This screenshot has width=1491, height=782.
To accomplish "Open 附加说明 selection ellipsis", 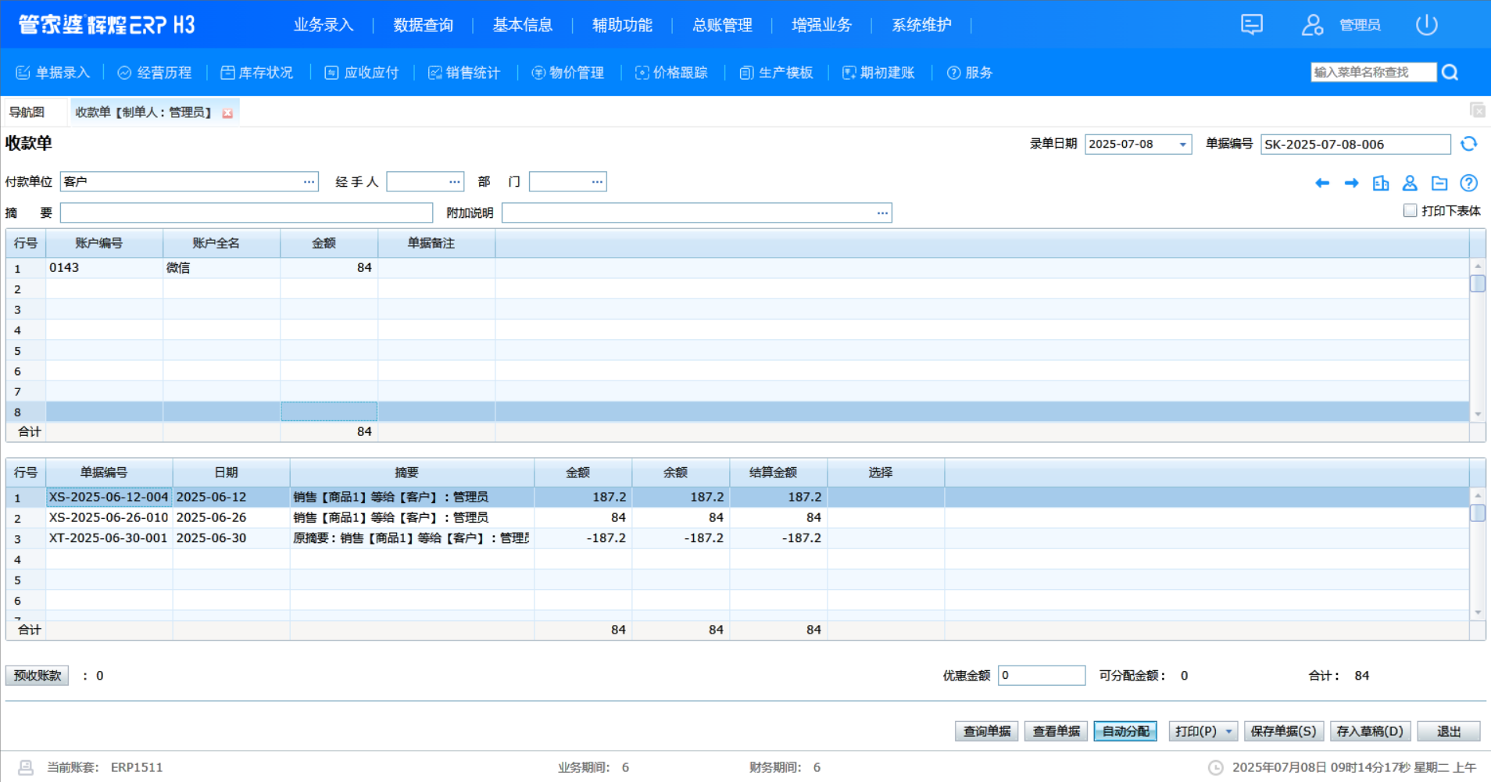I will coord(882,212).
